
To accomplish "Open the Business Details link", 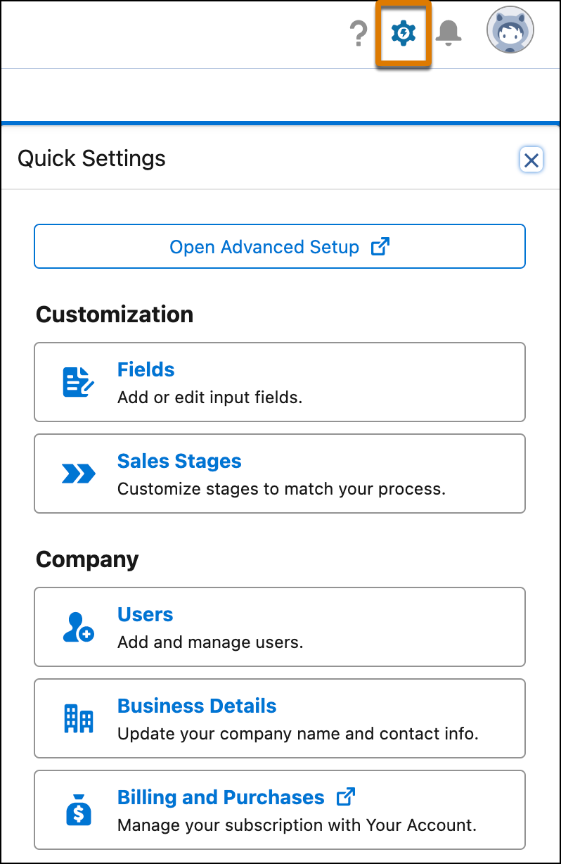I will [x=197, y=705].
